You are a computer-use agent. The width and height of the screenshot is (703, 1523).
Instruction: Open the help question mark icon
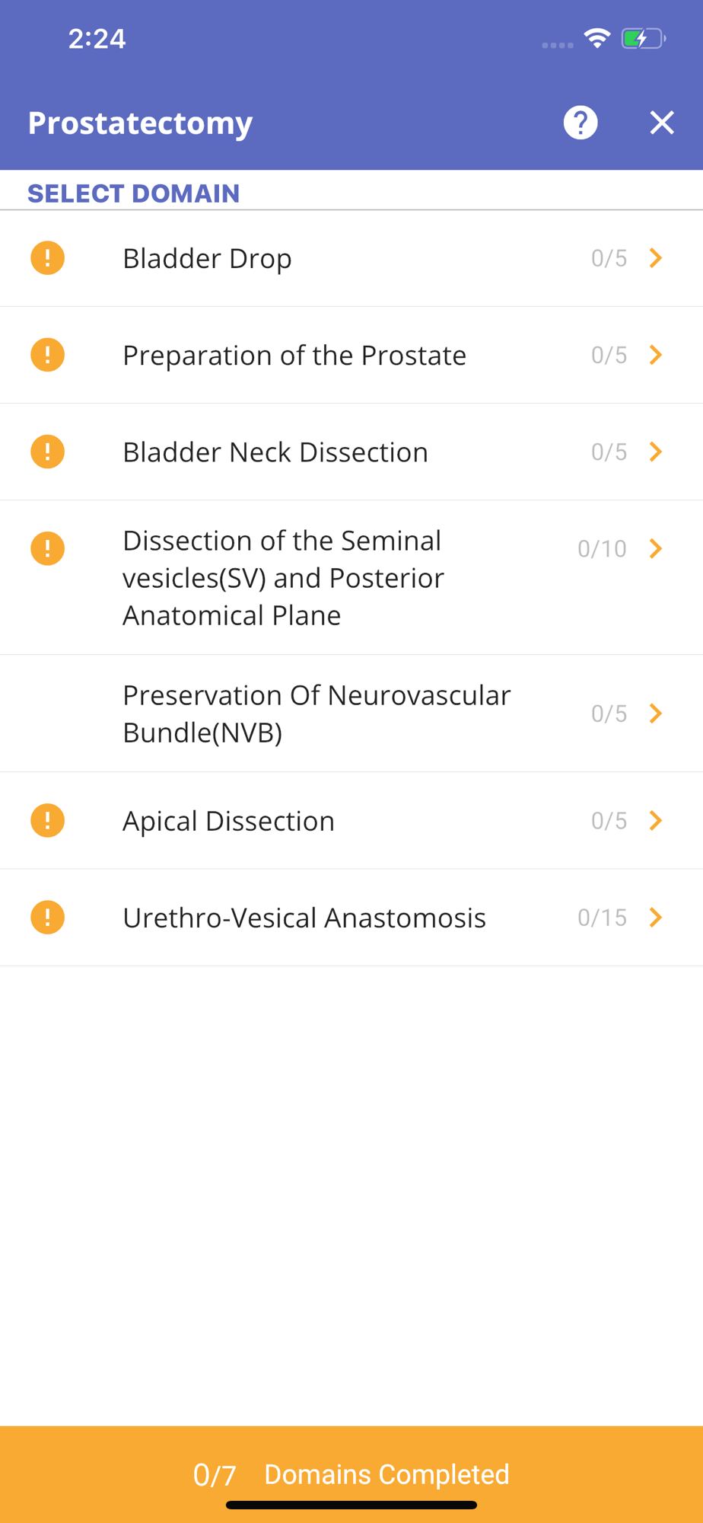(581, 123)
